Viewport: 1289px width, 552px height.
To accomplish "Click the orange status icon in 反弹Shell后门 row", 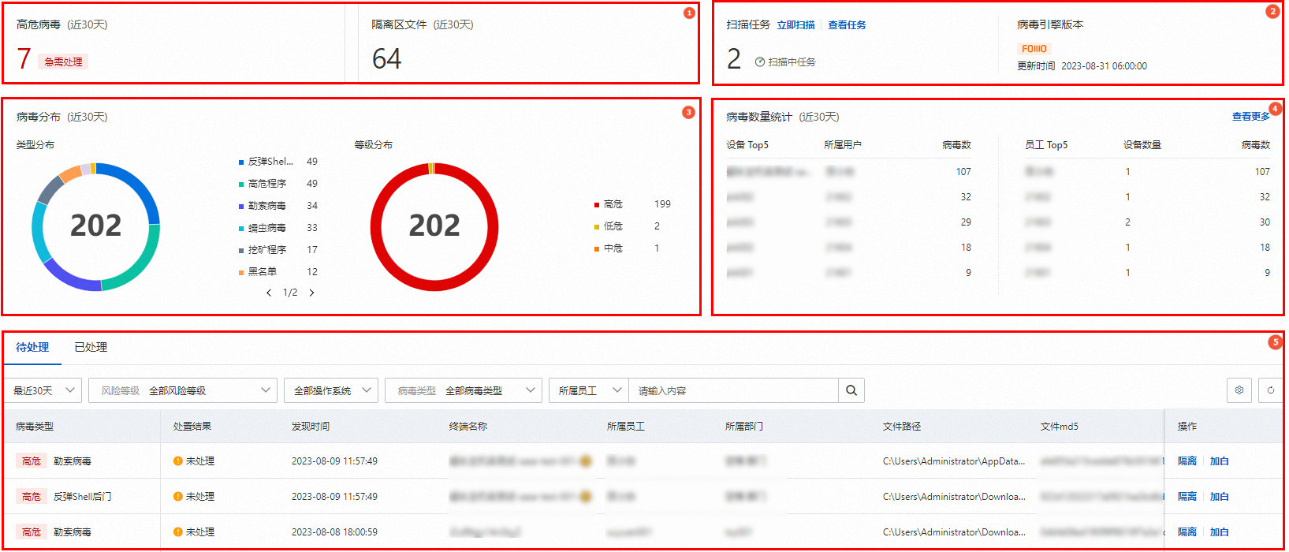I will click(178, 497).
